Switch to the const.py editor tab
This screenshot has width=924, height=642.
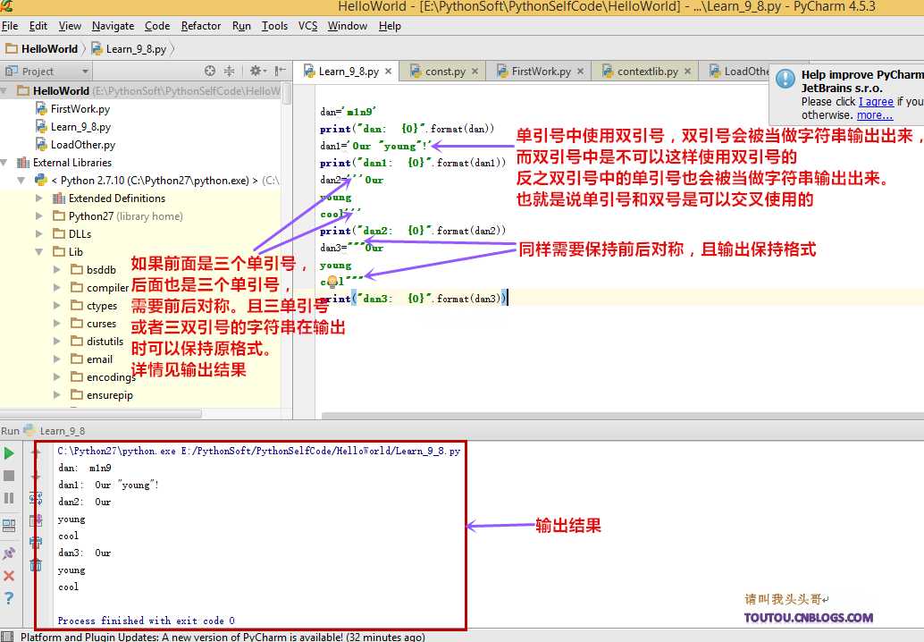(x=444, y=72)
